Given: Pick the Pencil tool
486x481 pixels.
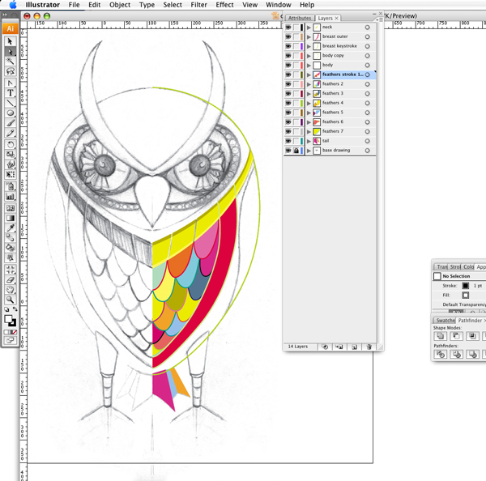Looking at the screenshot, I should (11, 133).
